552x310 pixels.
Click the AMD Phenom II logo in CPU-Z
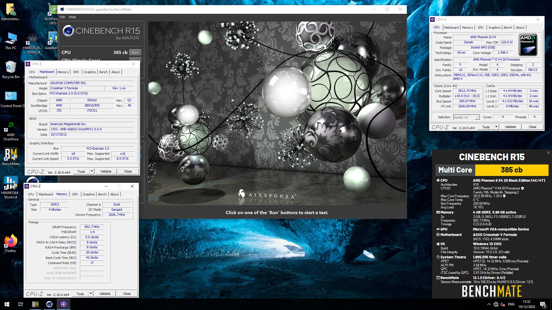(x=528, y=45)
